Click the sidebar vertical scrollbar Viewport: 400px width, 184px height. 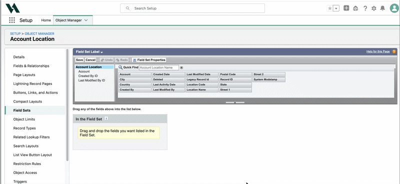67,104
